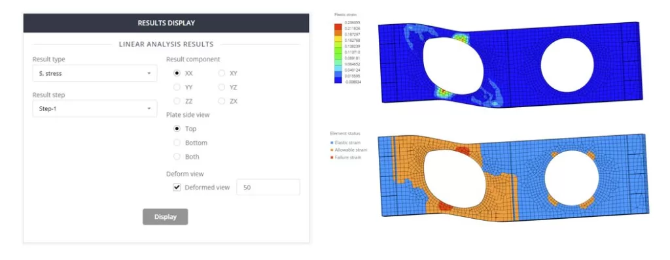
Task: Choose Both plate side view
Action: [177, 157]
